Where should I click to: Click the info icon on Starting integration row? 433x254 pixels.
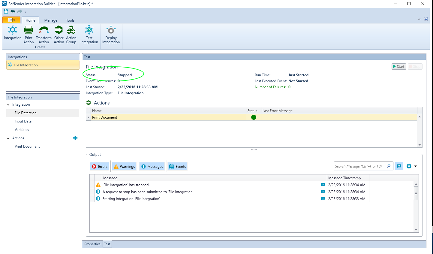click(x=98, y=198)
